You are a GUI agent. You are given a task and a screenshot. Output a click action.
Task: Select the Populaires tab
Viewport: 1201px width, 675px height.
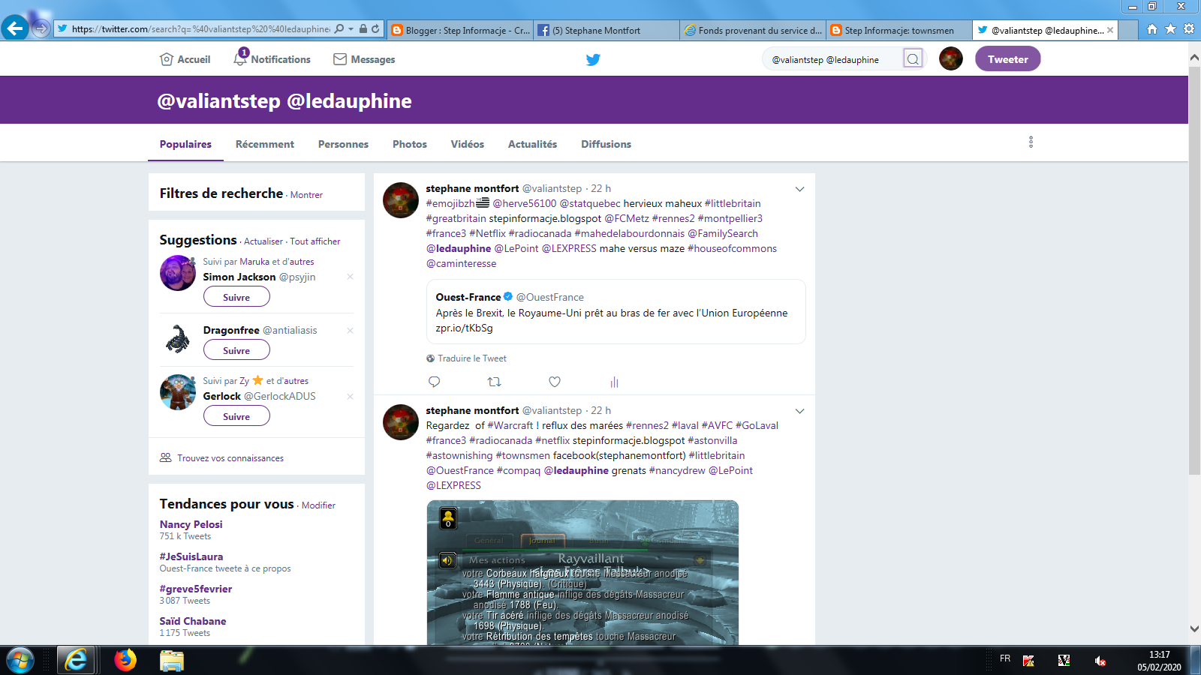(x=185, y=144)
